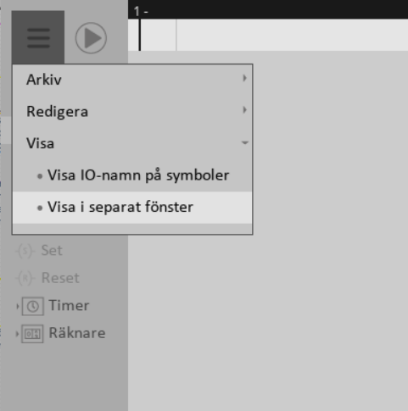Image resolution: width=408 pixels, height=411 pixels.
Task: Click the first cell on ladder rung 1
Action: [158, 35]
